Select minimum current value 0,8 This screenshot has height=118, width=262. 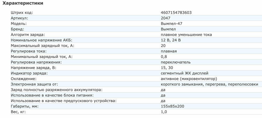[164, 57]
